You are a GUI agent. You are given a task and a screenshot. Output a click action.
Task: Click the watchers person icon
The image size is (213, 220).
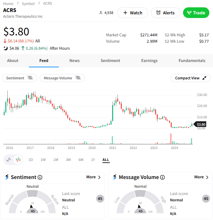pos(101,13)
